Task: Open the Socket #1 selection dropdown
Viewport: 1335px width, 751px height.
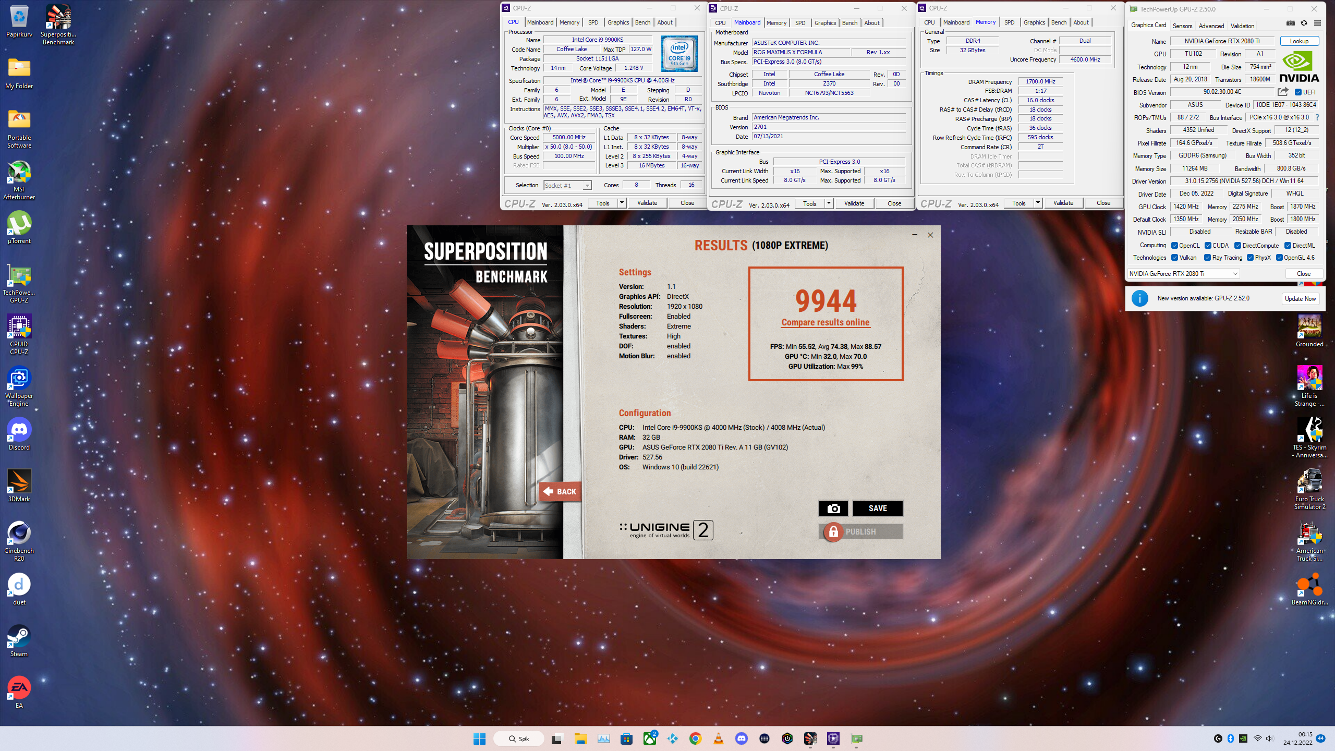Action: [567, 185]
